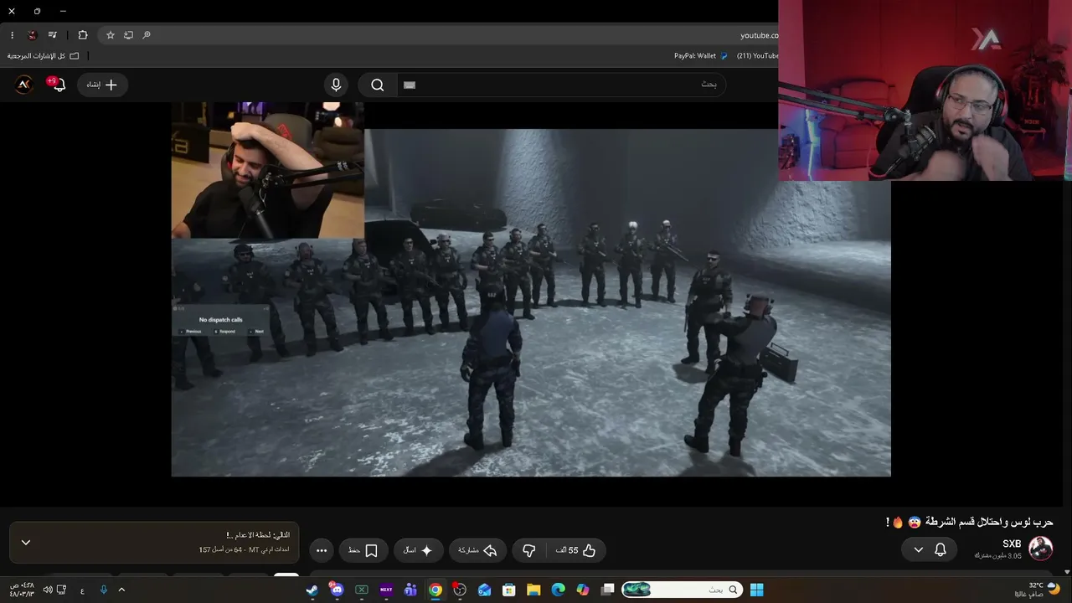
Task: Open the weather widget showing 32°C
Action: pyautogui.click(x=1037, y=590)
